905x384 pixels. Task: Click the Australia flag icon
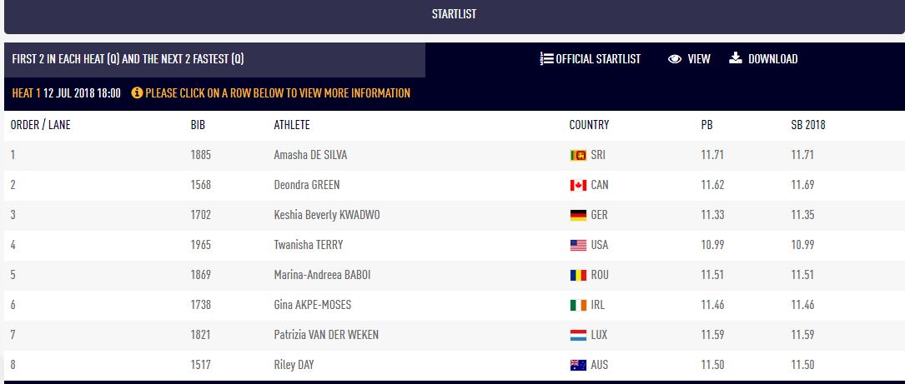pos(578,365)
